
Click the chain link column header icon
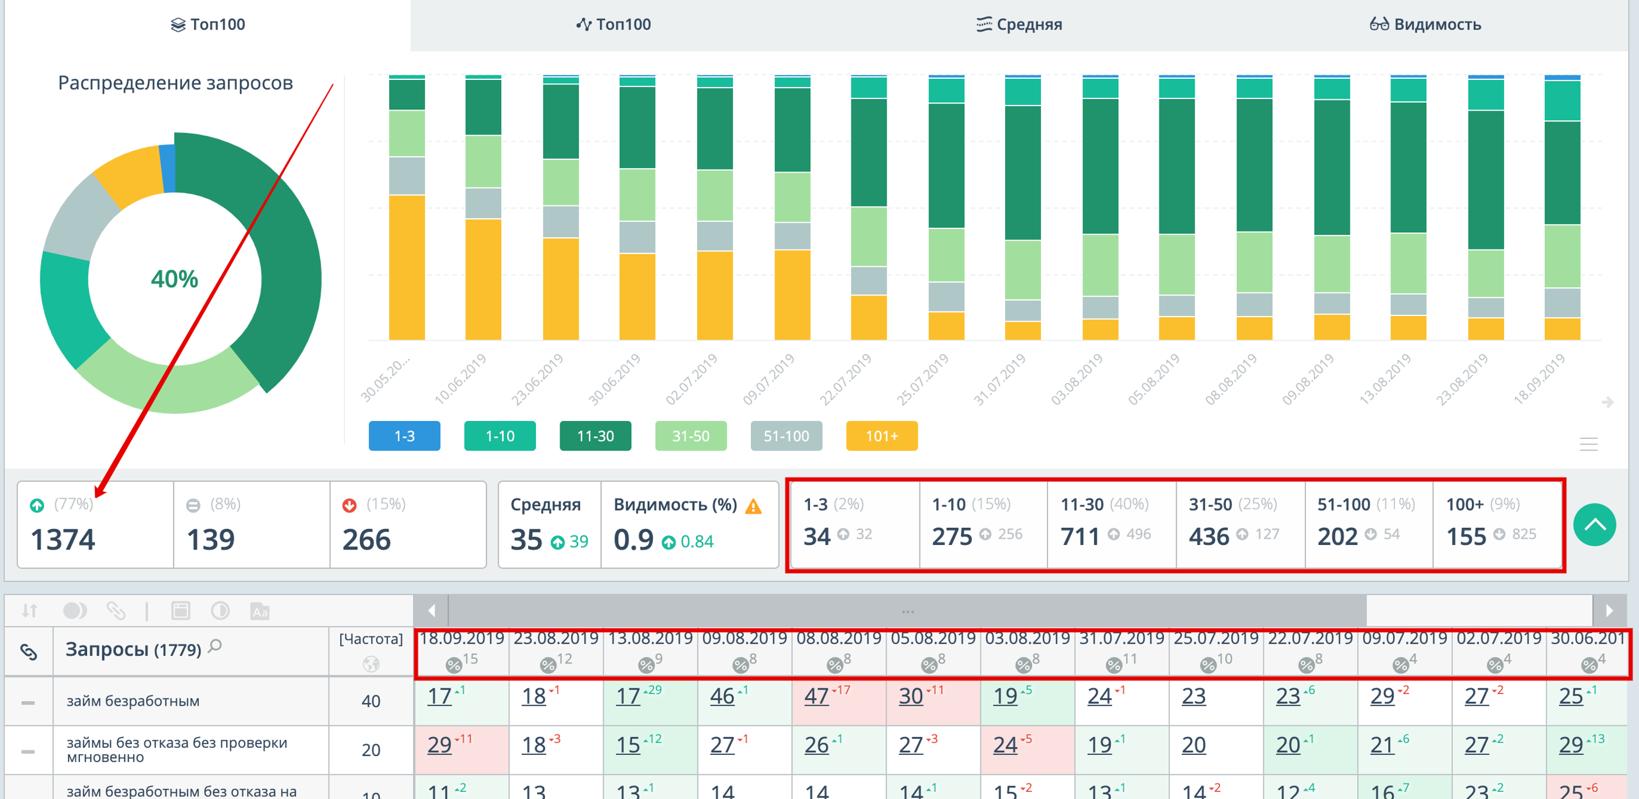click(x=29, y=652)
